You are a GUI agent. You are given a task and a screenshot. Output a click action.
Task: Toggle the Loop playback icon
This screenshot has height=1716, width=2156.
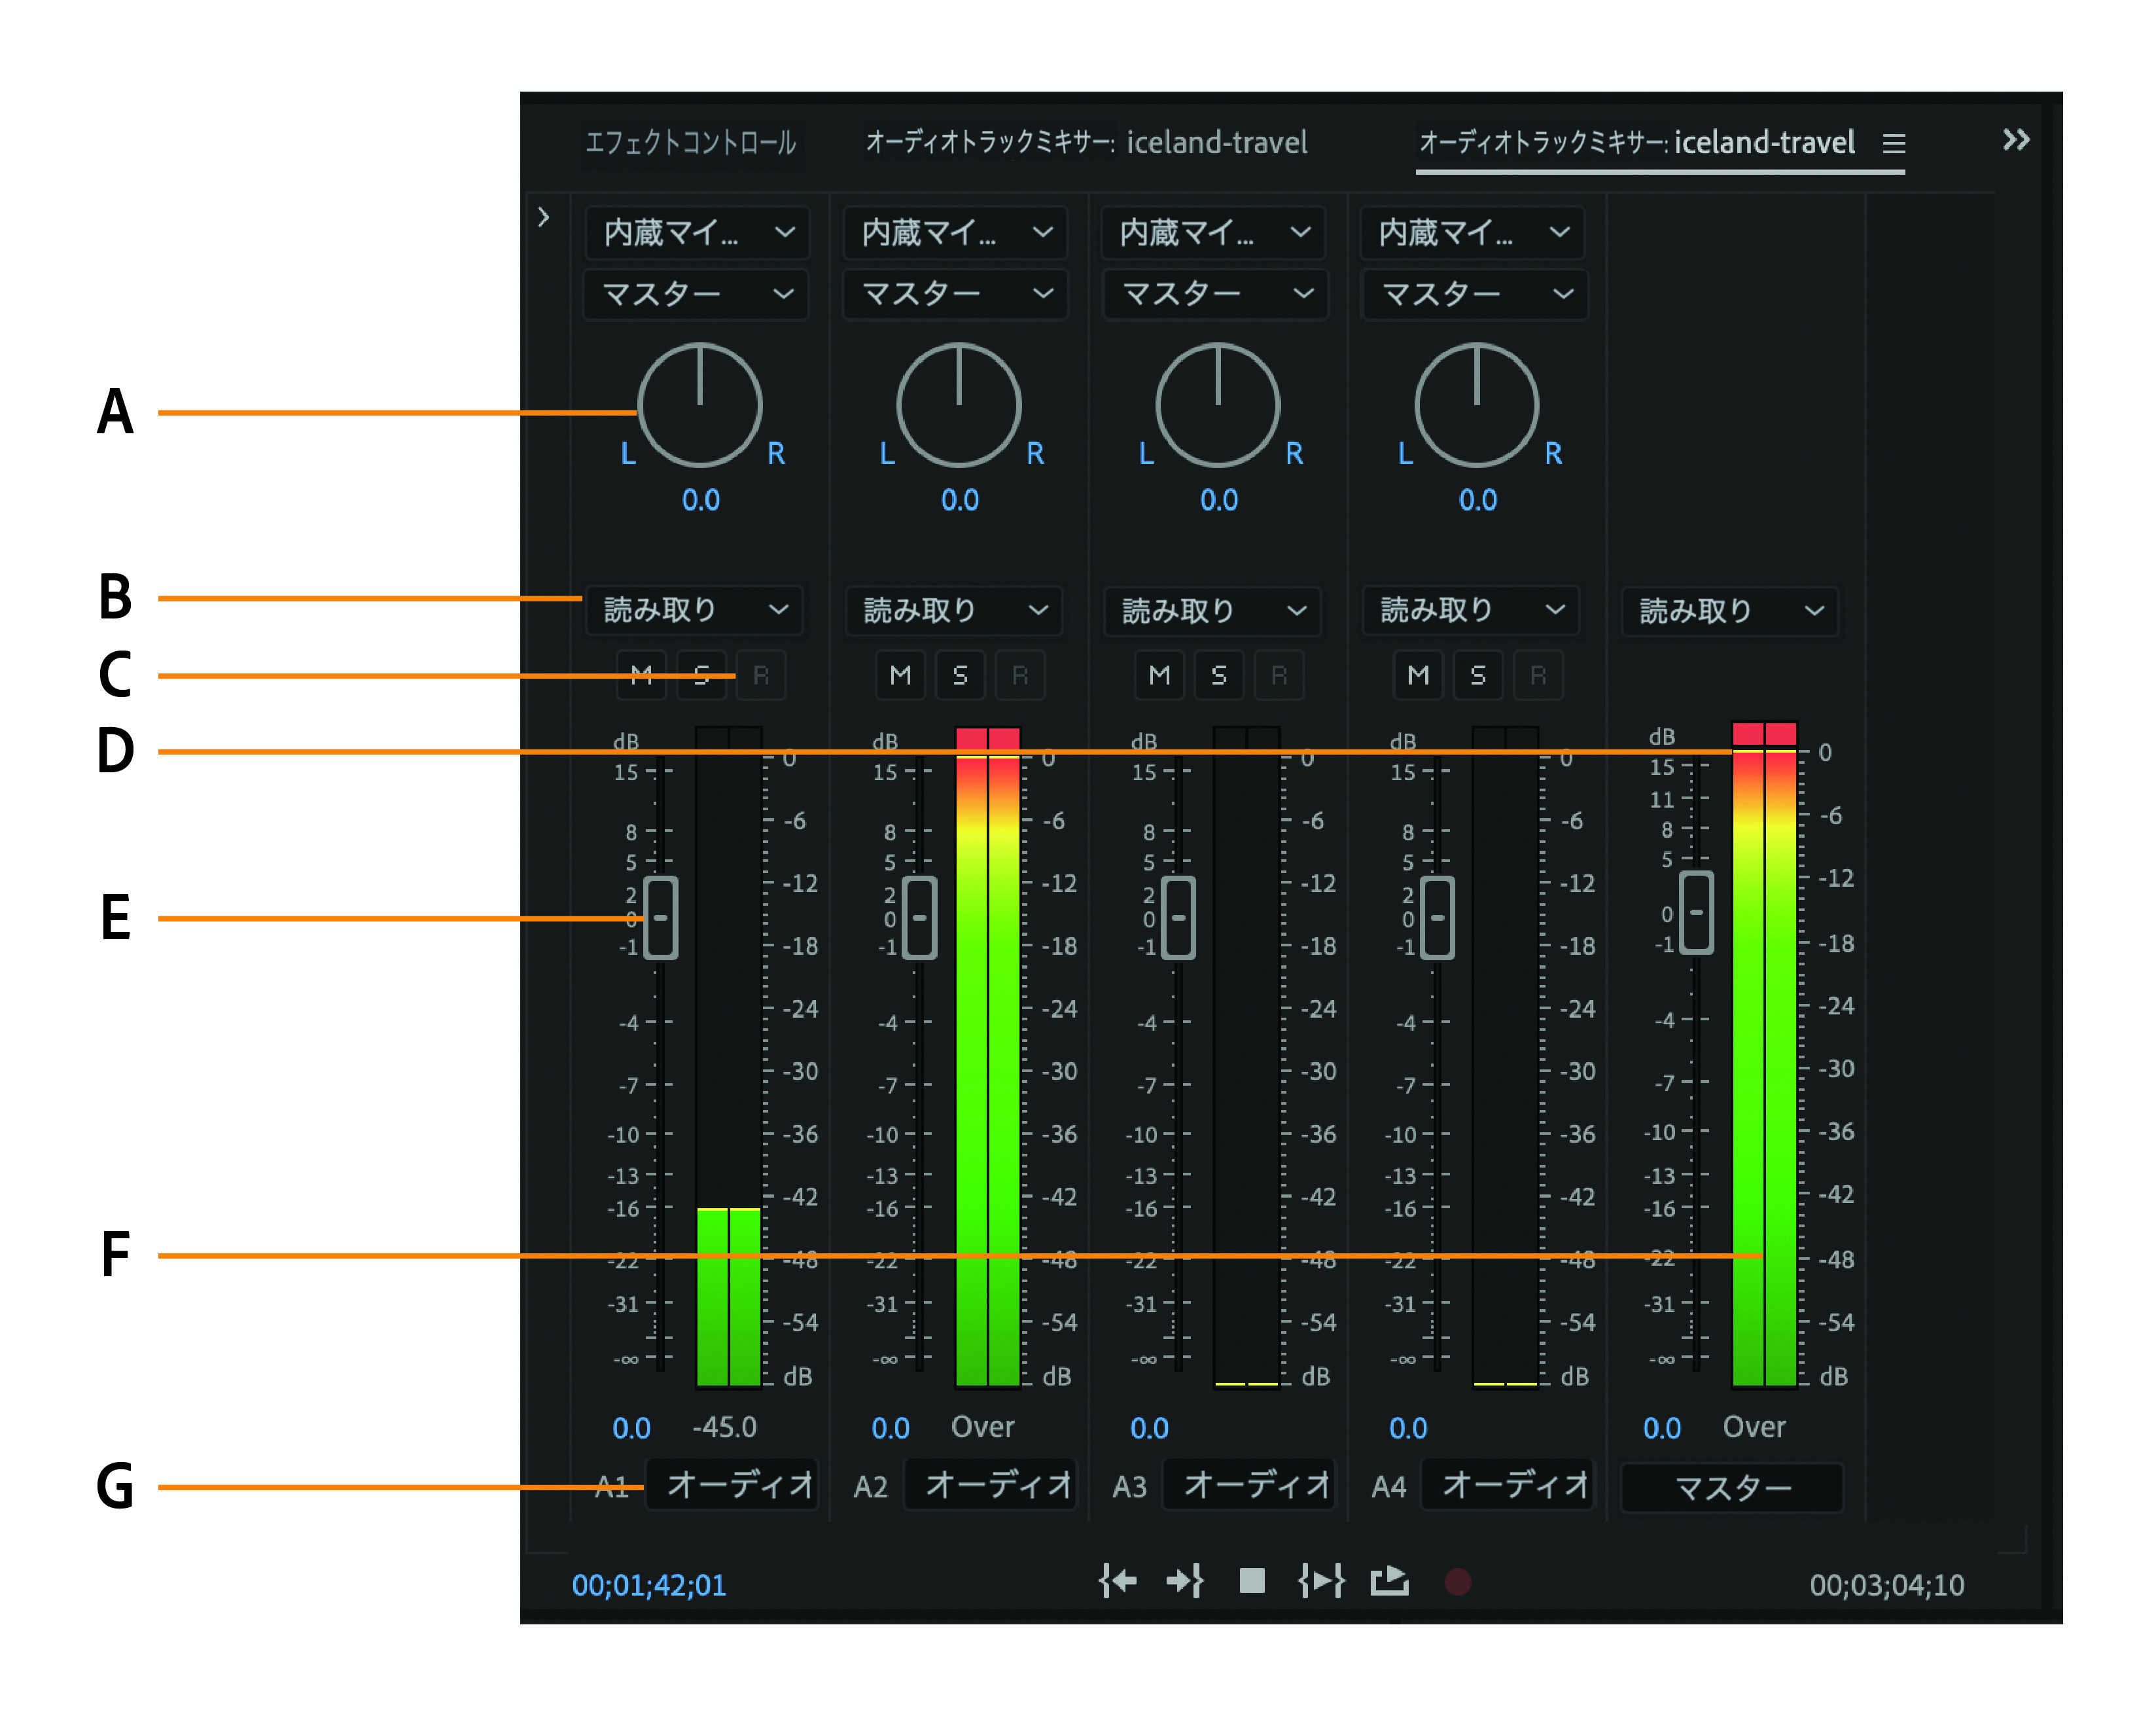[x=1389, y=1581]
